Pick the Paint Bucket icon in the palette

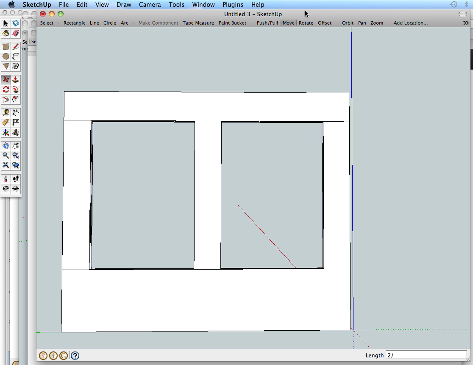tap(6, 33)
